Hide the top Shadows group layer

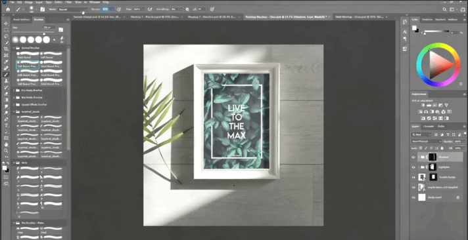(x=413, y=157)
